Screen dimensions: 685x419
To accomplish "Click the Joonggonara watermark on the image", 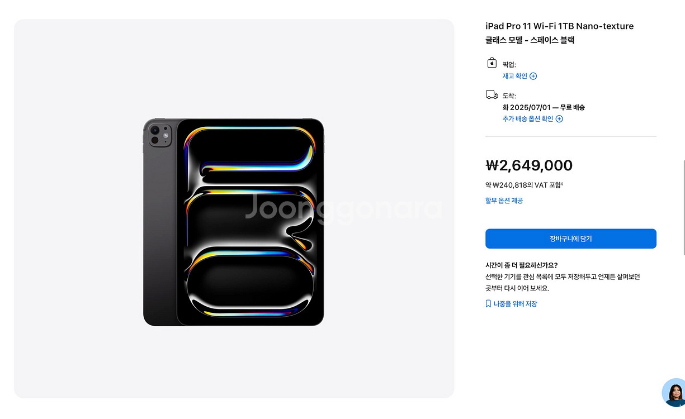I will (x=343, y=208).
